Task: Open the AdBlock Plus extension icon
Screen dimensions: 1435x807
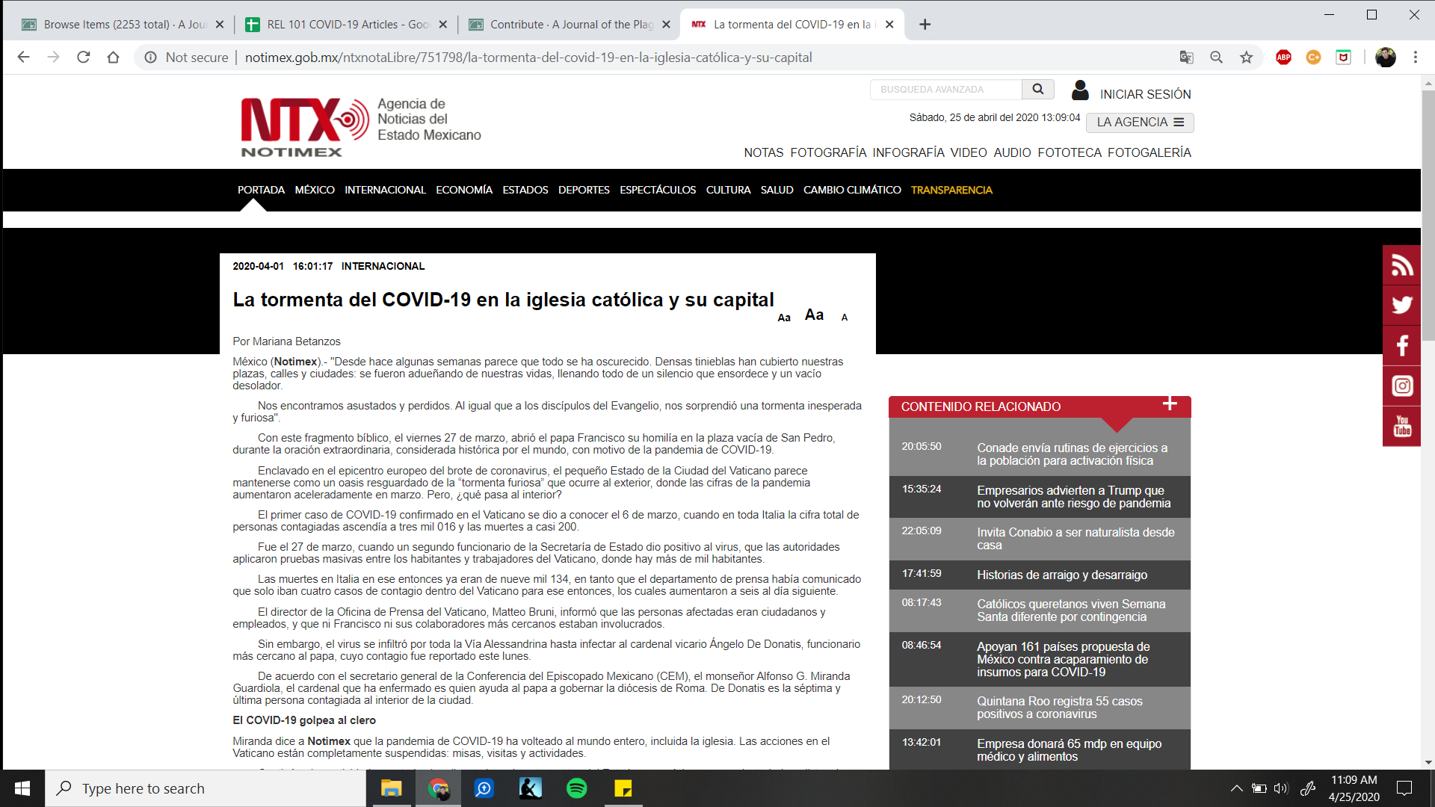Action: (x=1283, y=58)
